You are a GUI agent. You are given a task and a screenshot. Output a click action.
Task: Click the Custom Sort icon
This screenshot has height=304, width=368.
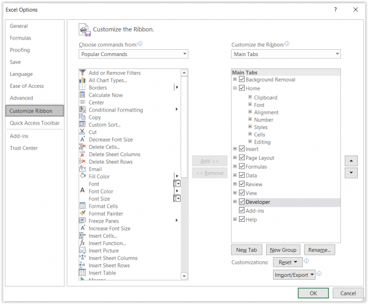click(83, 125)
